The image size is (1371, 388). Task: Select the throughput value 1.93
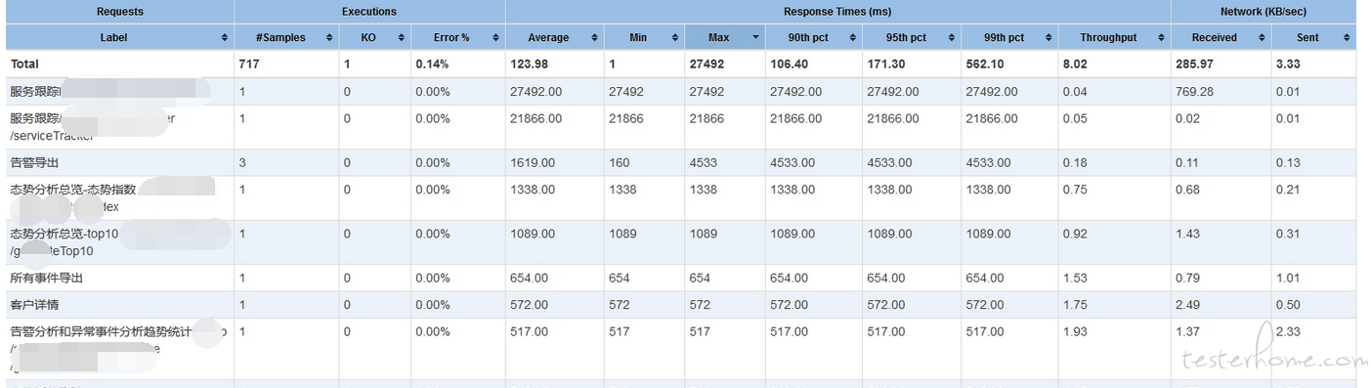(x=1074, y=332)
